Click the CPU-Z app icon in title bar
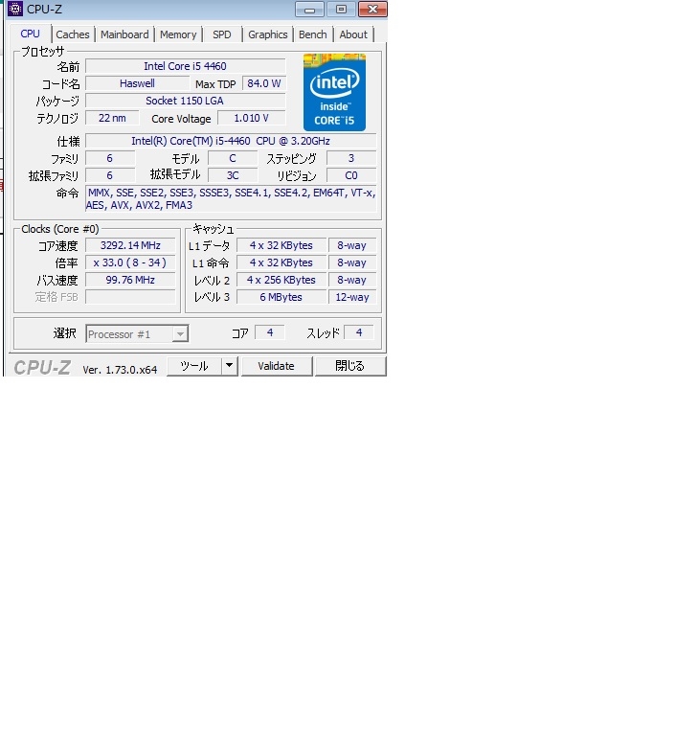This screenshot has height=730, width=675. point(15,9)
